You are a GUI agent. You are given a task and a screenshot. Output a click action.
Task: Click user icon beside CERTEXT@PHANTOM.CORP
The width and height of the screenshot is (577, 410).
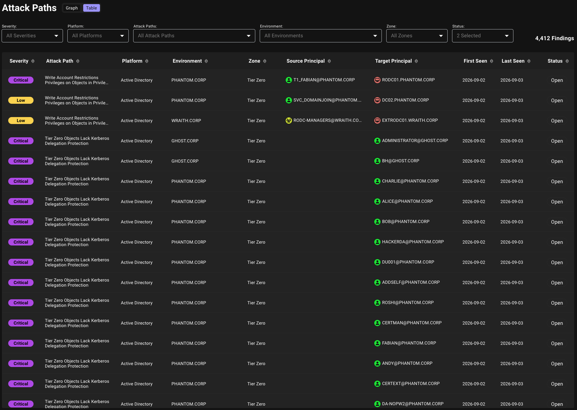coord(377,384)
